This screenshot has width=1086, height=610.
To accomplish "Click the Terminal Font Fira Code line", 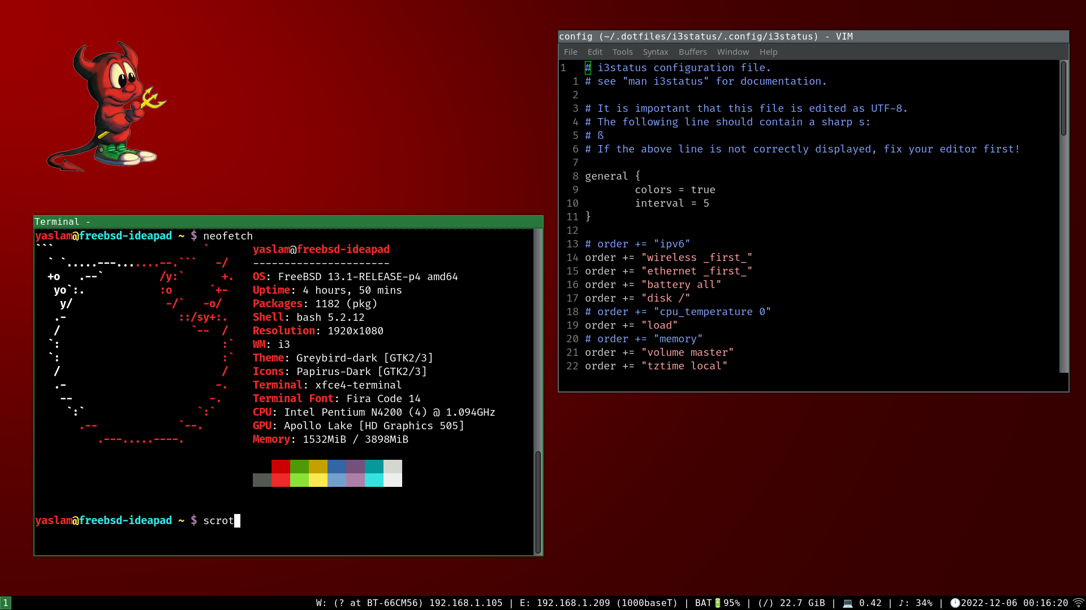I will [x=337, y=399].
